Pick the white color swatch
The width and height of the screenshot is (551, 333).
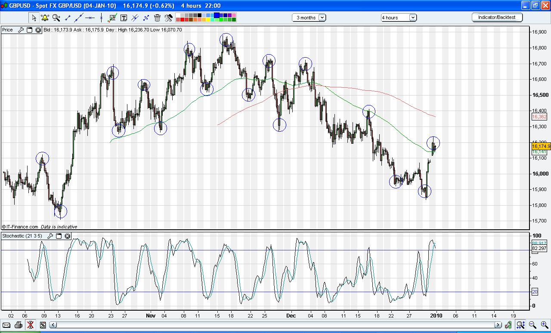pyautogui.click(x=178, y=15)
